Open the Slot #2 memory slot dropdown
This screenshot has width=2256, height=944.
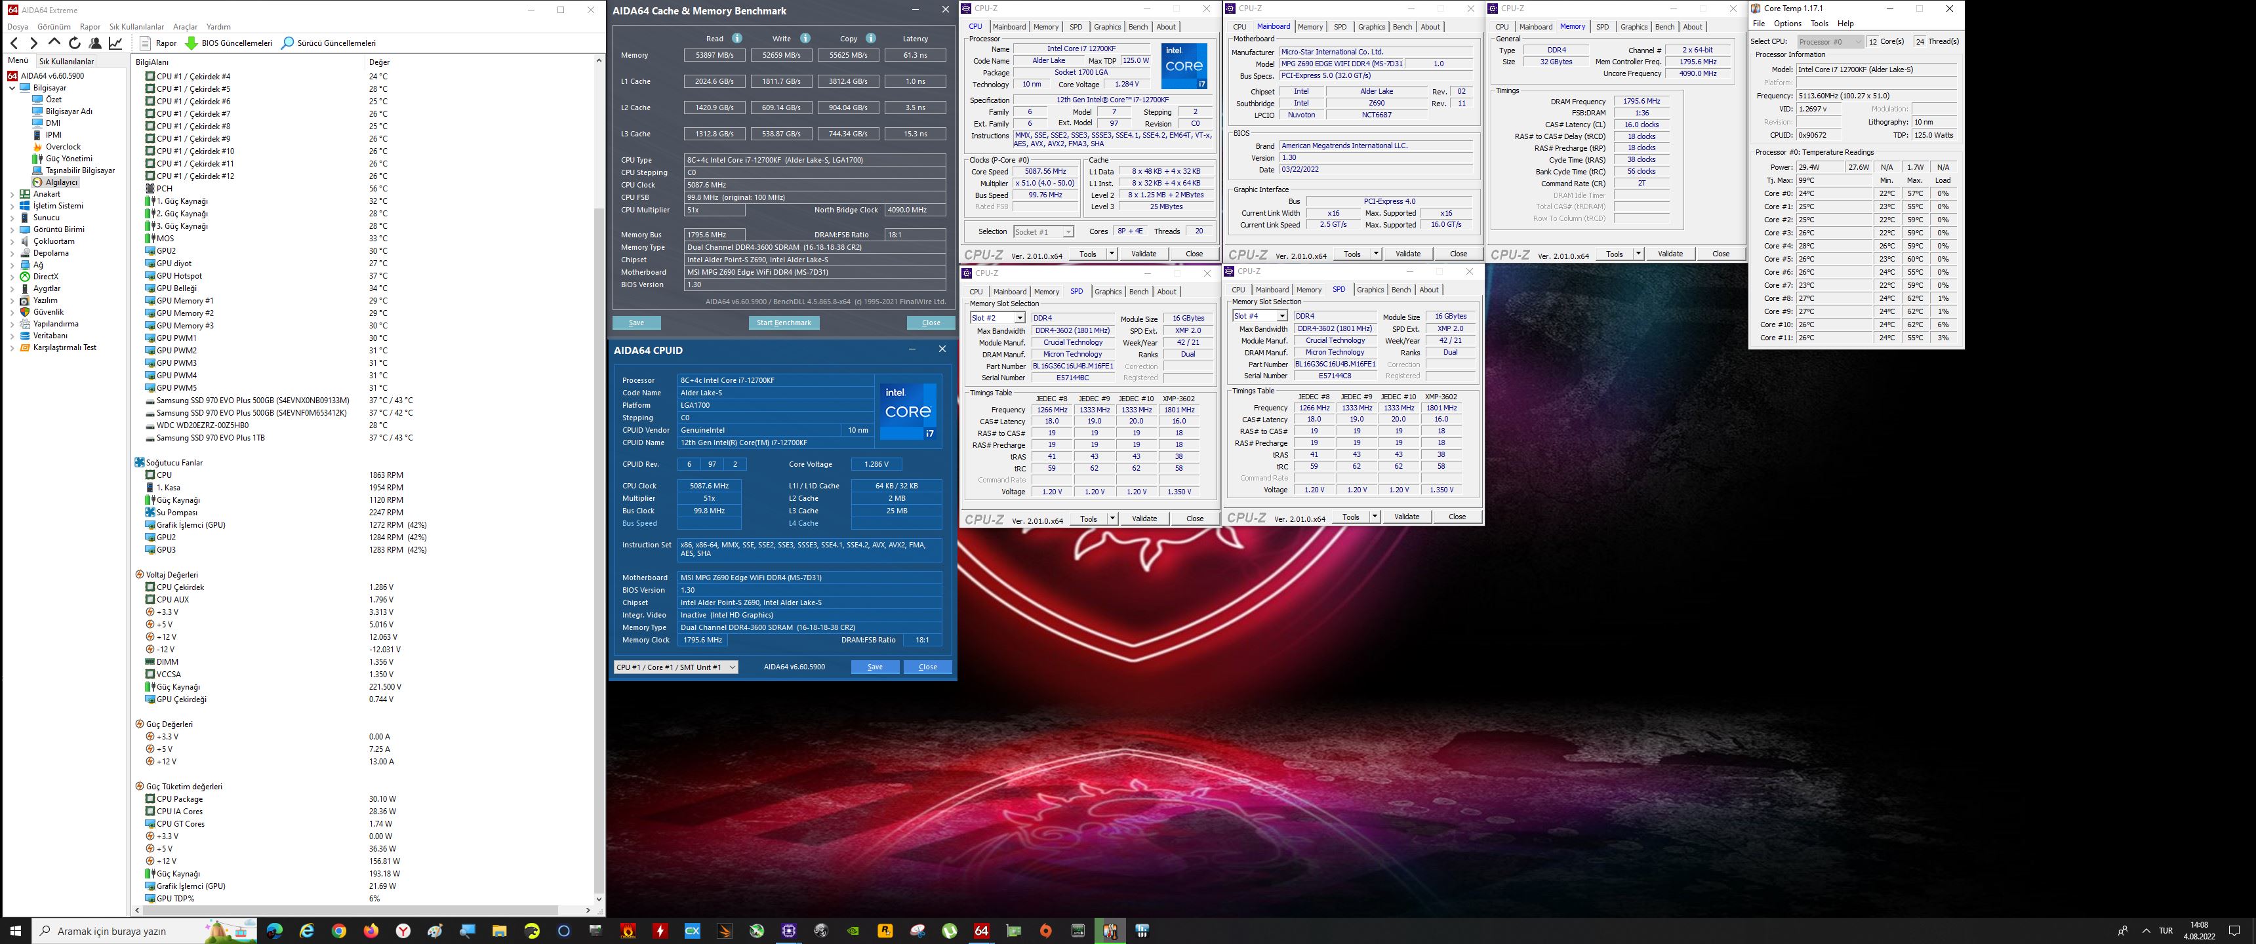[x=997, y=318]
